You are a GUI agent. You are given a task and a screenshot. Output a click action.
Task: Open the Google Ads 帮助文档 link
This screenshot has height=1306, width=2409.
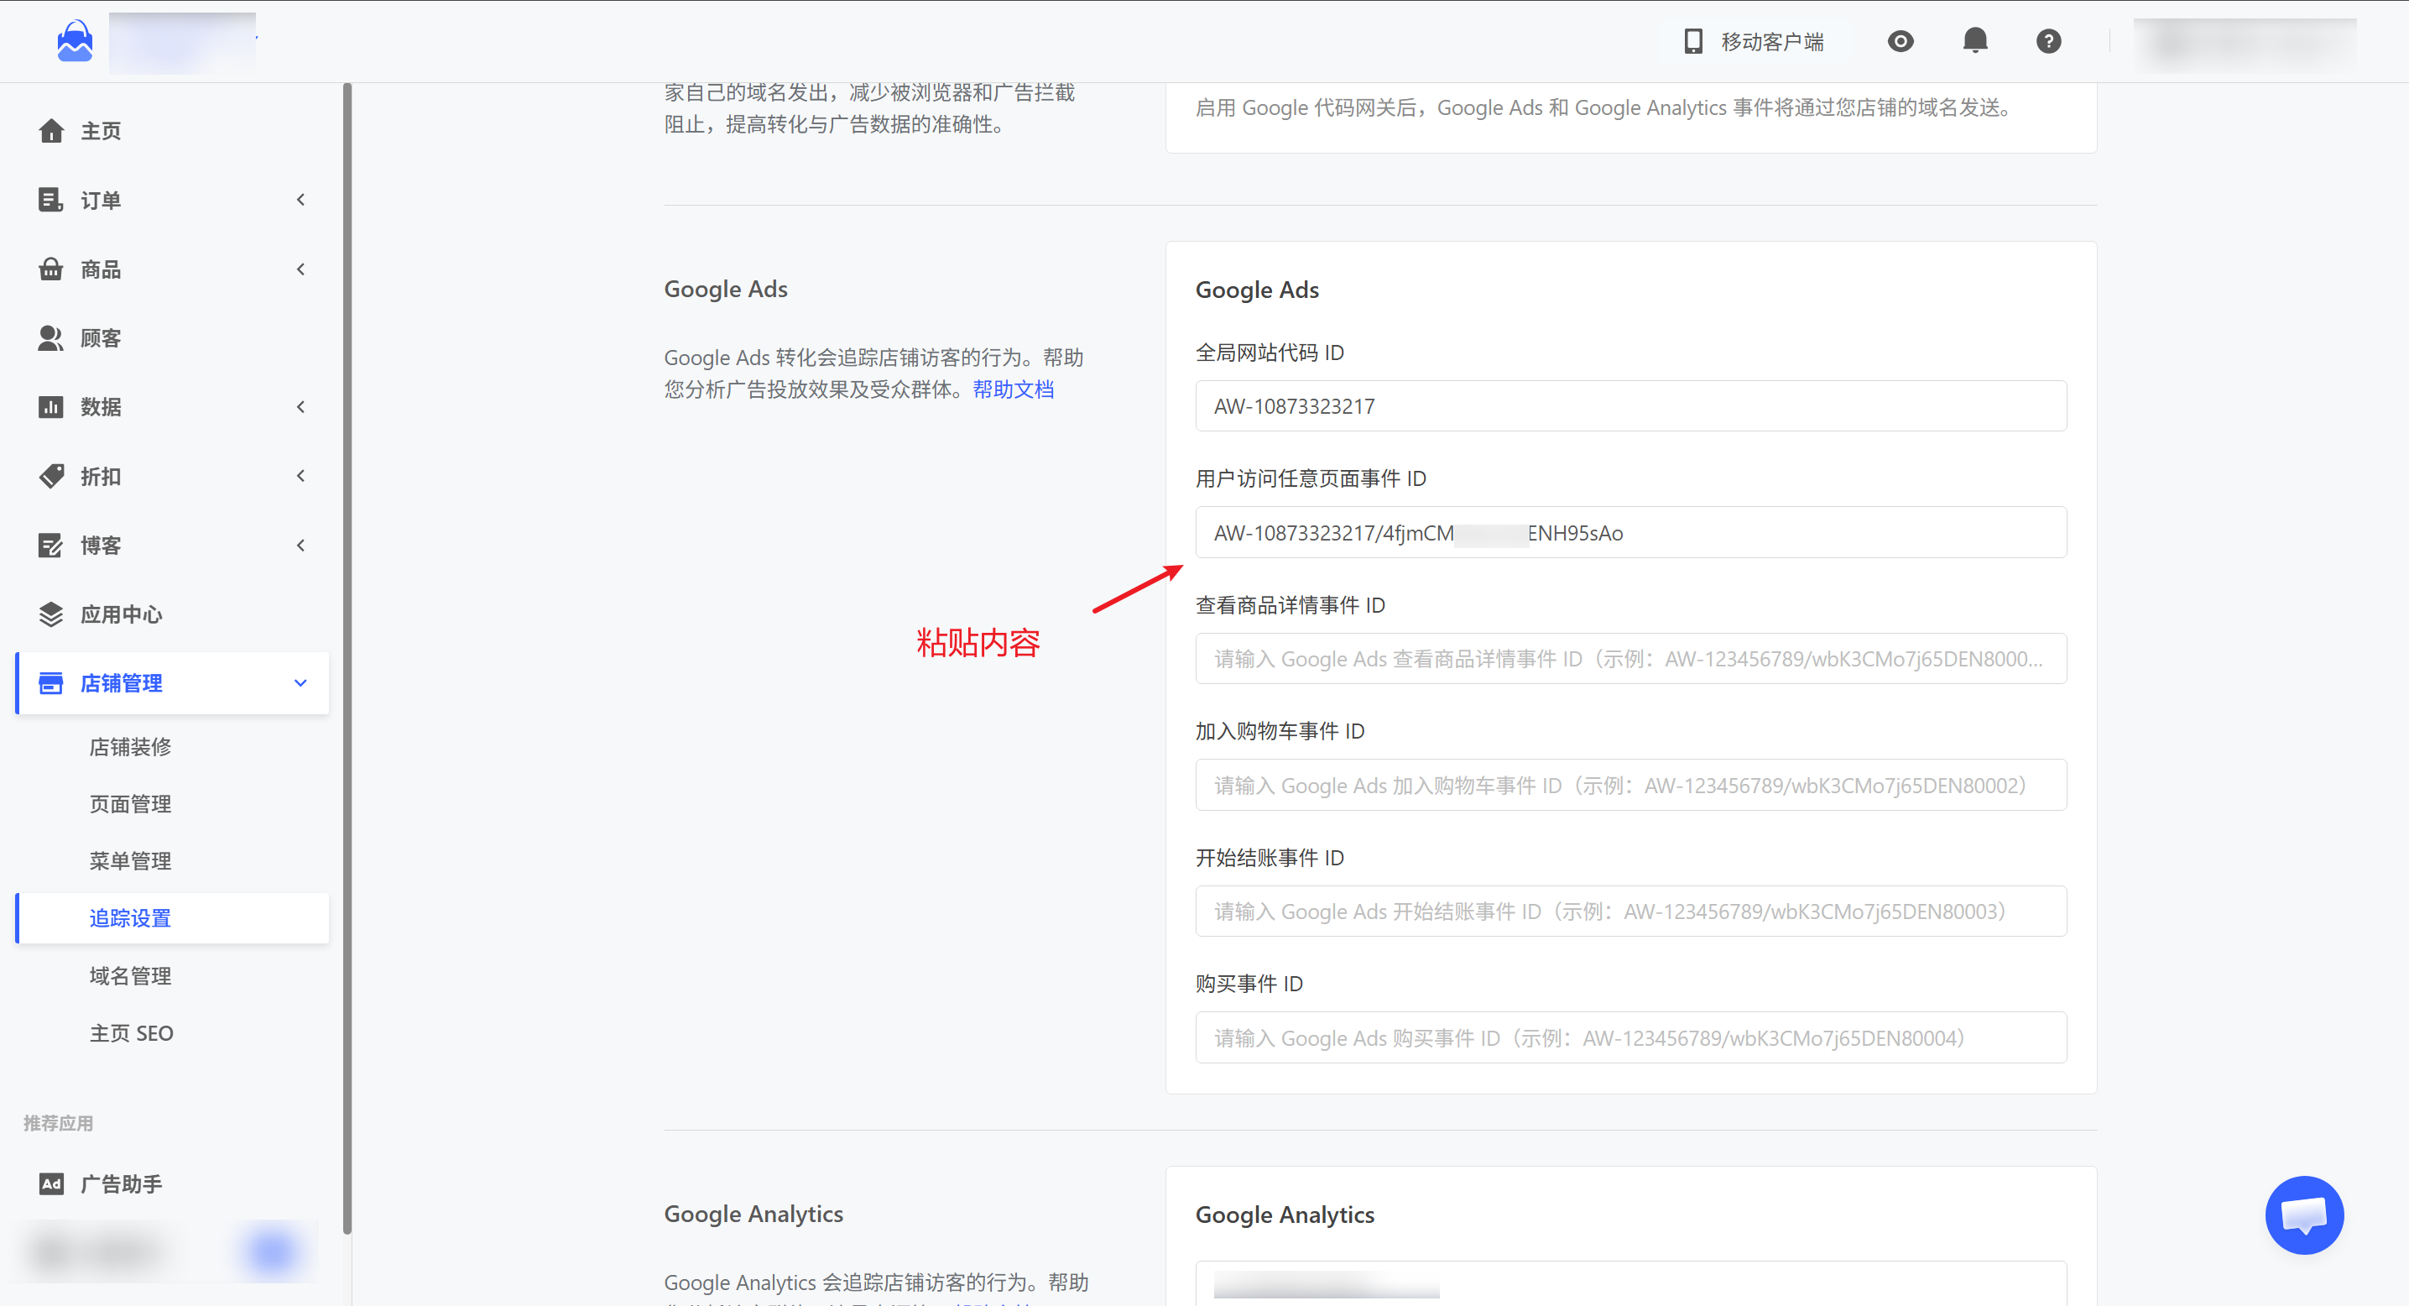(x=1013, y=389)
